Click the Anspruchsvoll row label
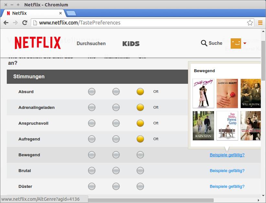Screen dimensions: 266x203 click(x=33, y=123)
